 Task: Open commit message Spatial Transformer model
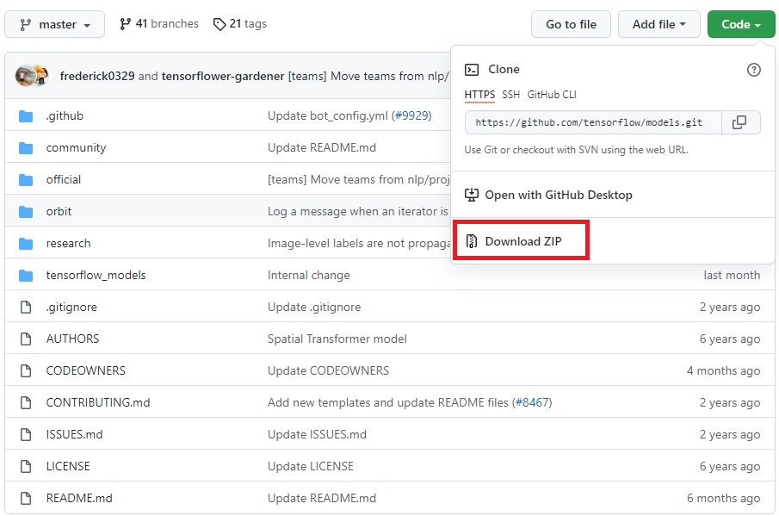(x=337, y=339)
